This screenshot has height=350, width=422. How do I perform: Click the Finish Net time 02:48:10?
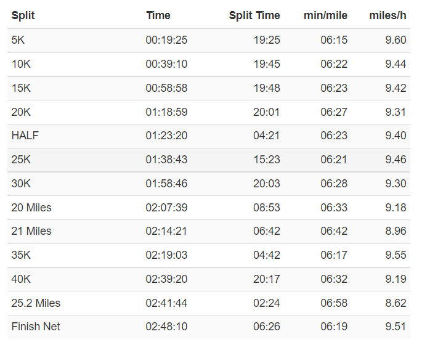pyautogui.click(x=166, y=327)
